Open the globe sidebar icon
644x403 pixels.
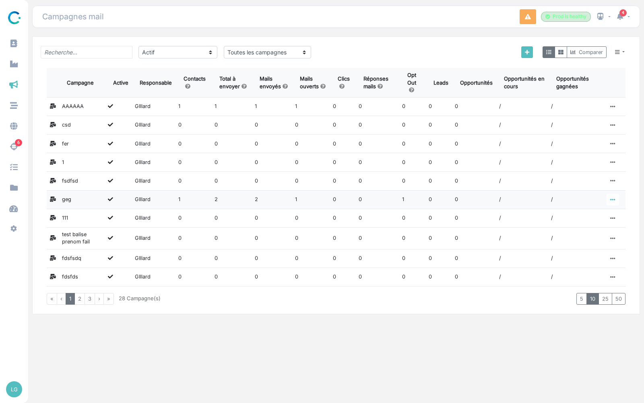click(x=14, y=126)
